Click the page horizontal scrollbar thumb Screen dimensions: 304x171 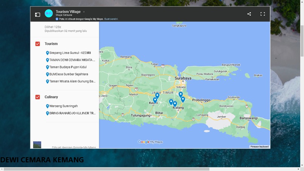tap(106, 169)
